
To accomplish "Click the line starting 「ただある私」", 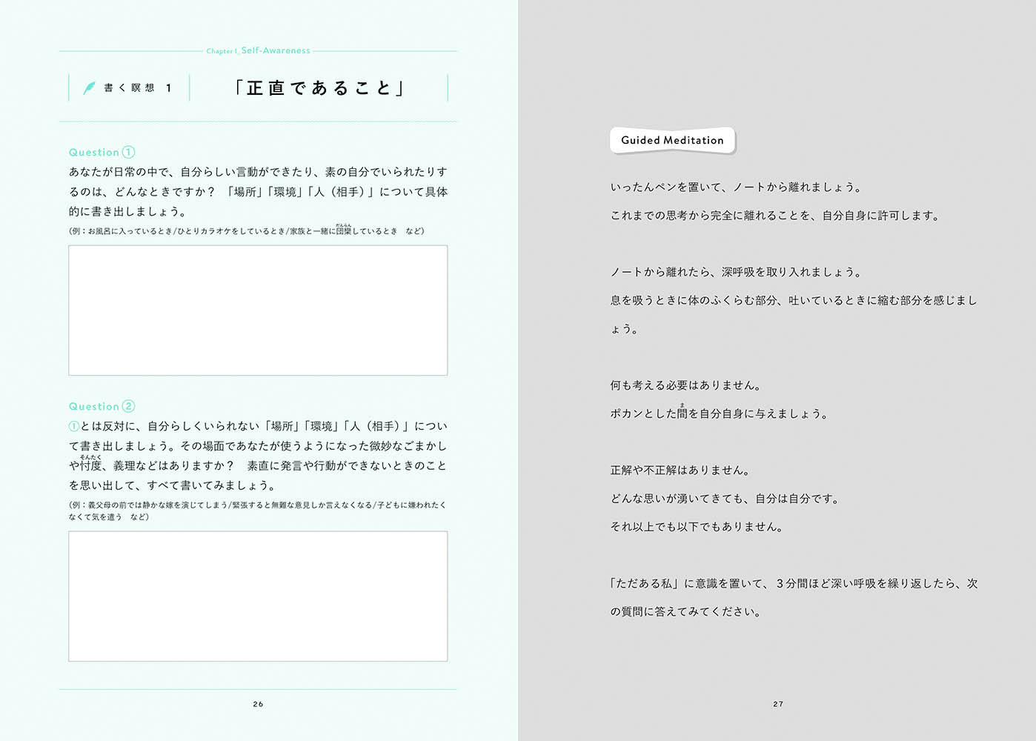I will tap(793, 584).
